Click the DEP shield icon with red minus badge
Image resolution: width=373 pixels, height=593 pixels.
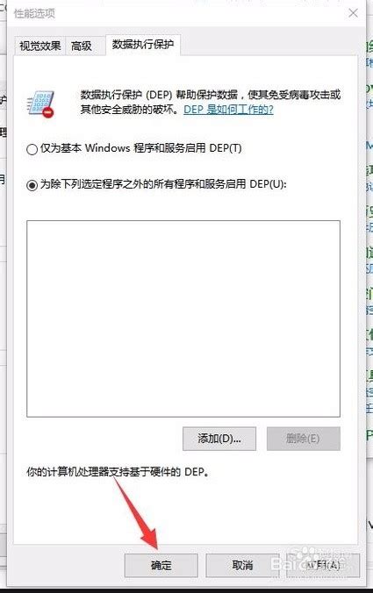(41, 104)
